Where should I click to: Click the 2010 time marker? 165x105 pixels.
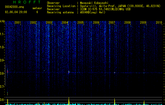(x=159, y=22)
